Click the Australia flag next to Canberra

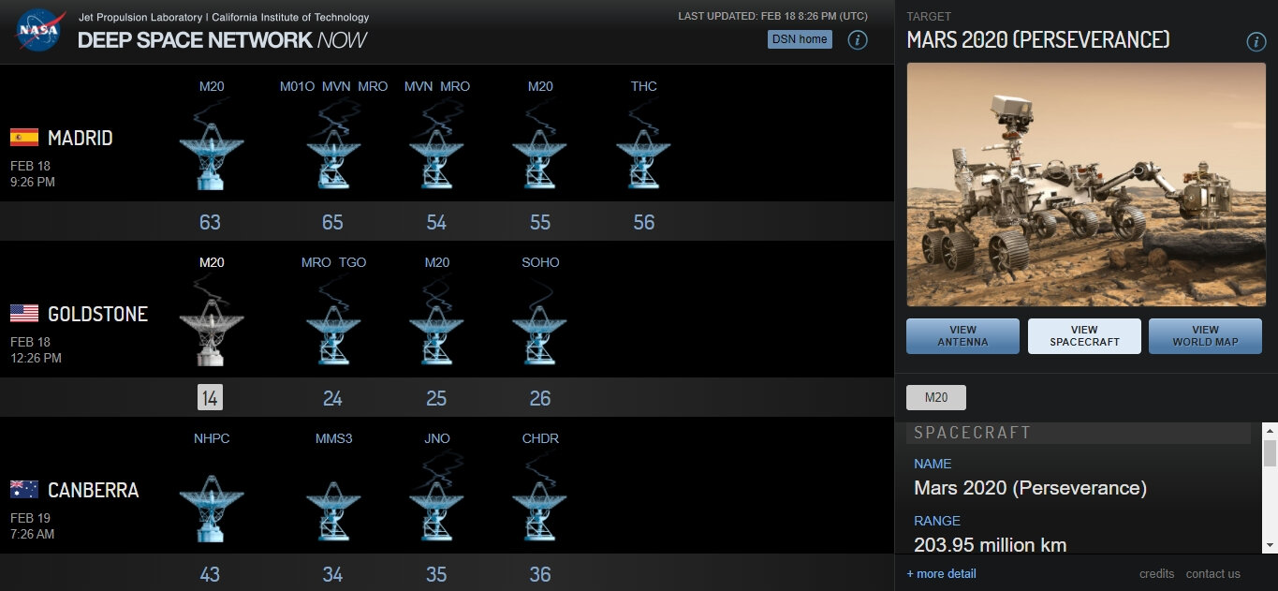coord(24,489)
